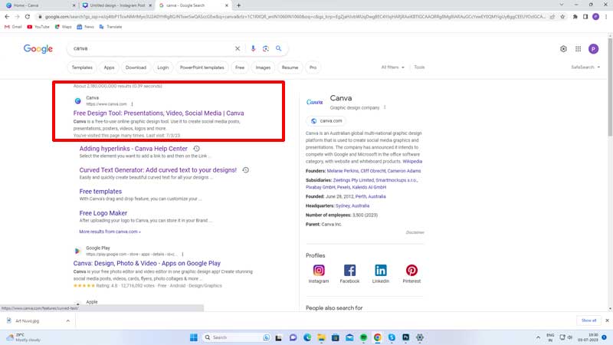Clear the search box with the X
Image resolution: width=613 pixels, height=345 pixels.
[238, 48]
